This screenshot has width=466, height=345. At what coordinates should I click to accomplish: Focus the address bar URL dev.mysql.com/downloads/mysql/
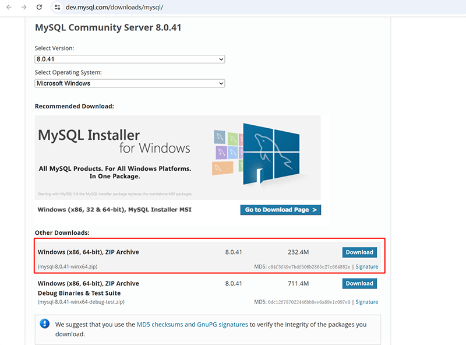[114, 7]
